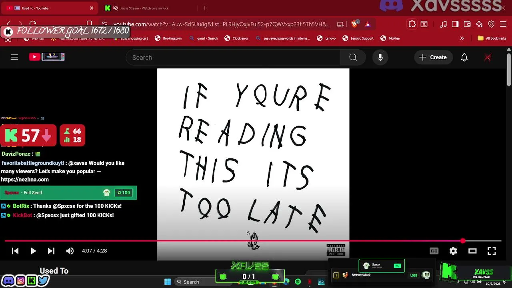Click the Twitter bird overlay icon
Image resolution: width=512 pixels, height=288 pixels.
point(43,280)
